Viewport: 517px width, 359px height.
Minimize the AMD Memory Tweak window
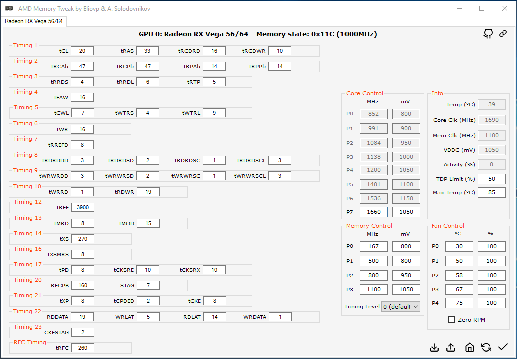tap(459, 9)
